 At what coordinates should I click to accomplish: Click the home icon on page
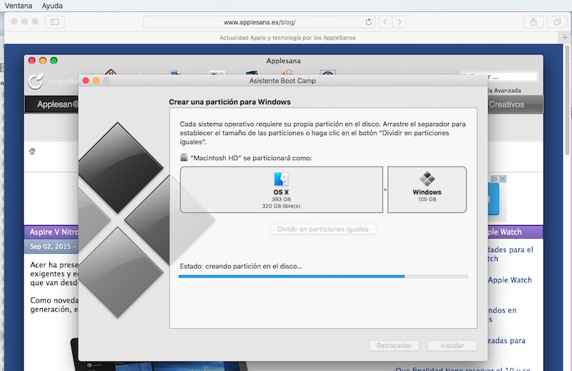coord(32,151)
